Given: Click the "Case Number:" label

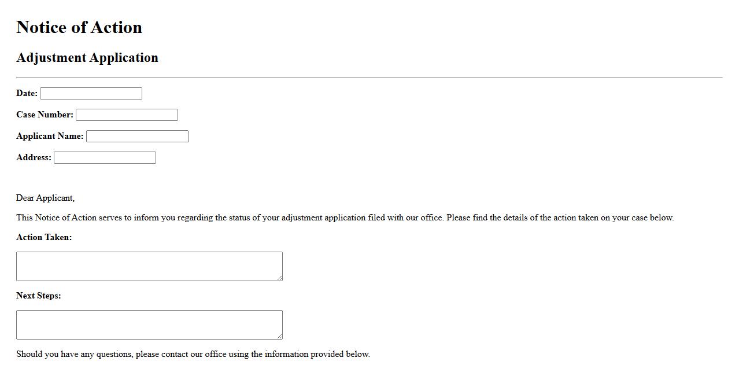Looking at the screenshot, I should pyautogui.click(x=45, y=115).
